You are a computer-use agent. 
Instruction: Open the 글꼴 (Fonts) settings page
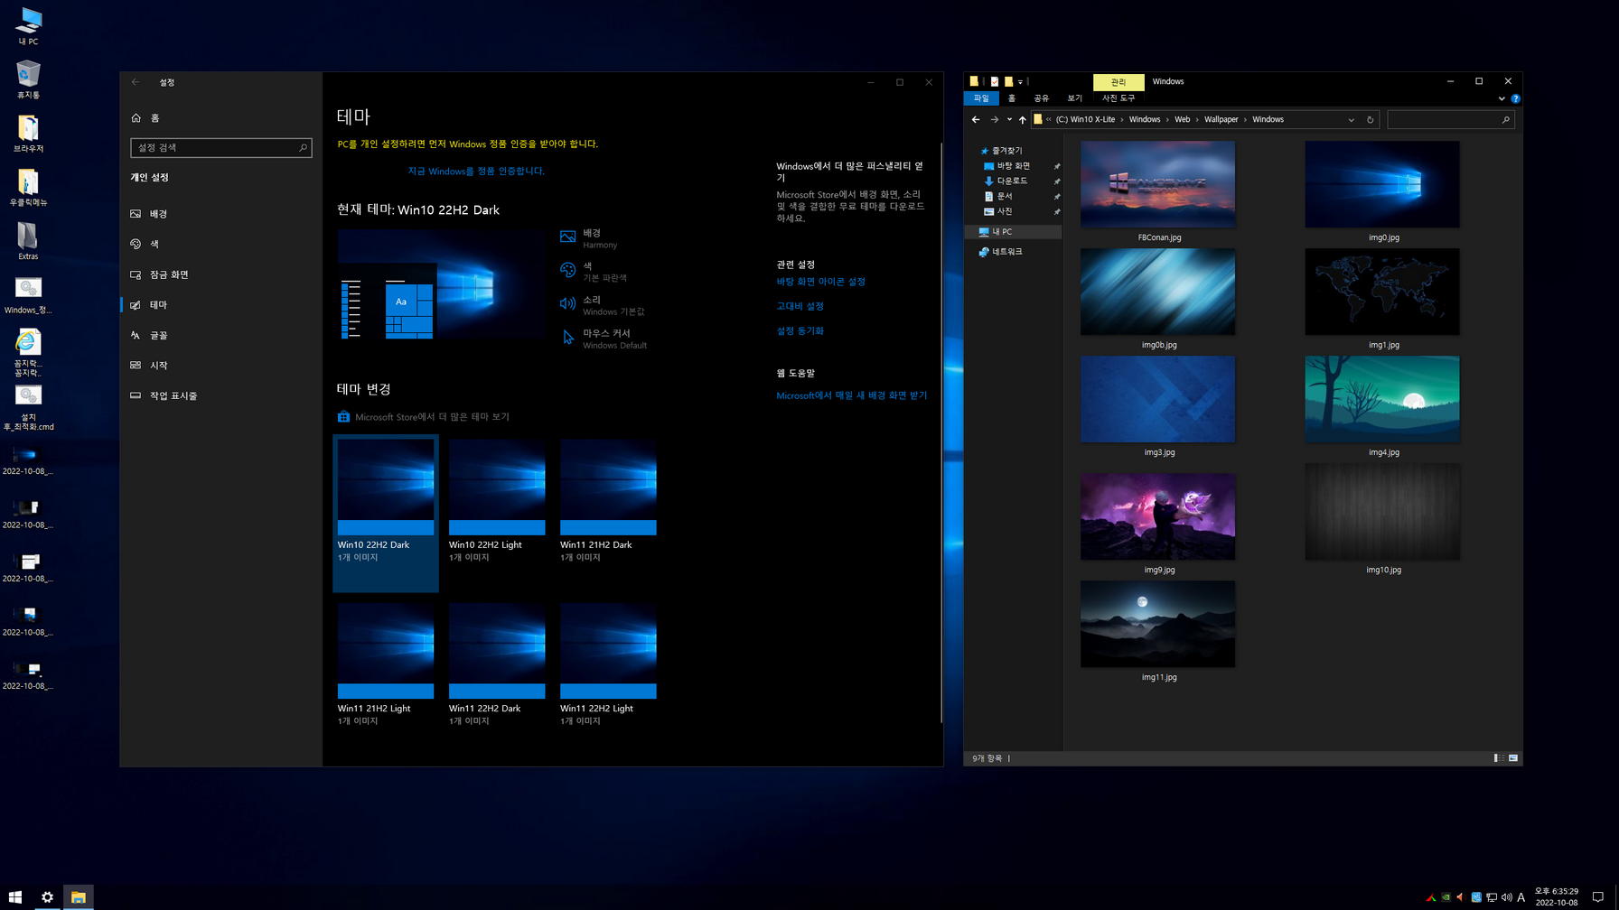tap(221, 335)
